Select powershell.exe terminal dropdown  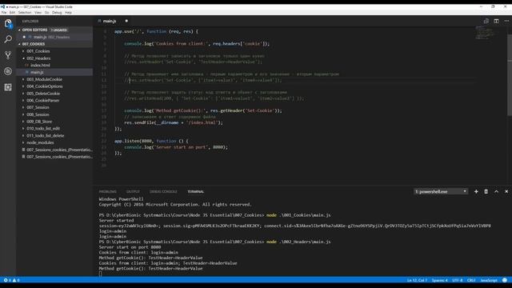tap(441, 192)
